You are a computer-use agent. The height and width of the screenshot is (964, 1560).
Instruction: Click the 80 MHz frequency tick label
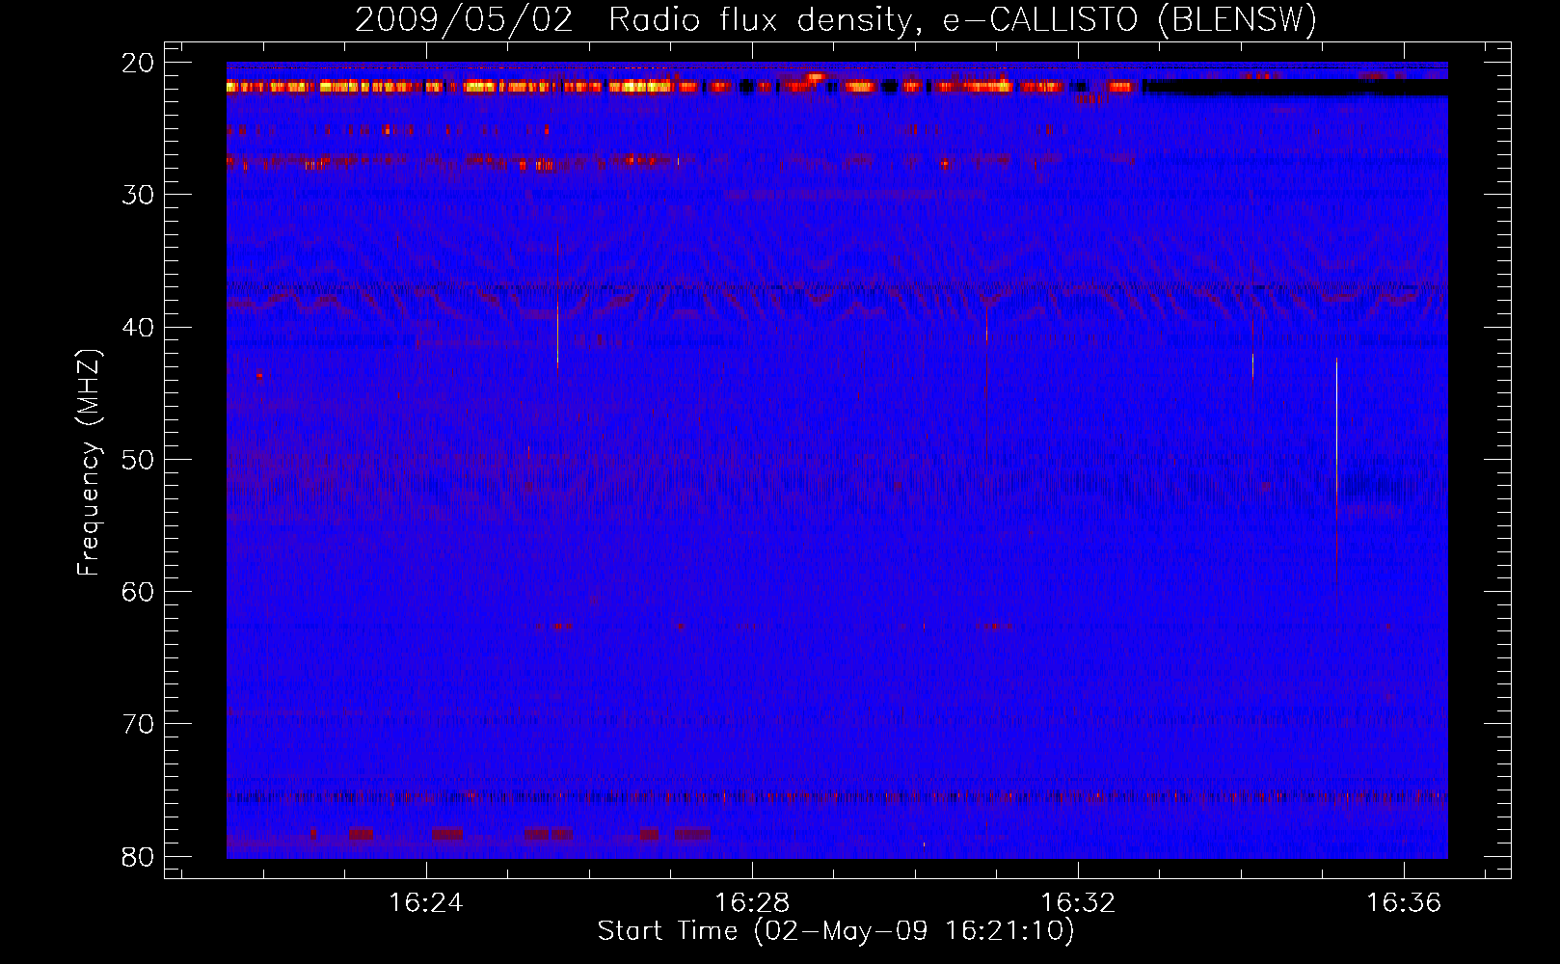(x=139, y=857)
